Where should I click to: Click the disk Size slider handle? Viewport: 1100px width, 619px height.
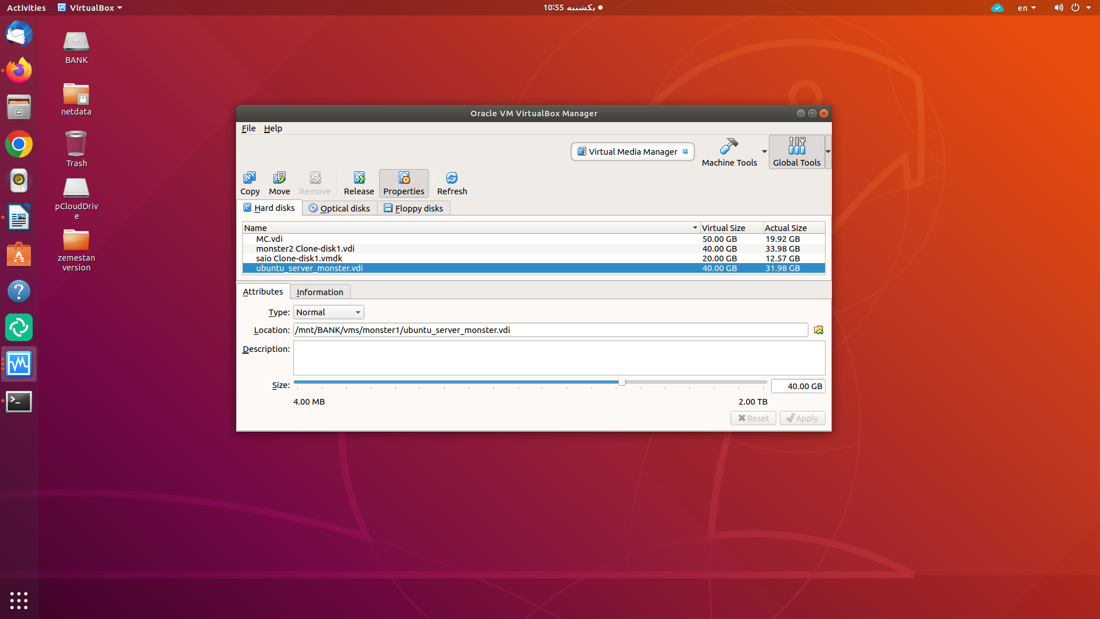coord(622,382)
